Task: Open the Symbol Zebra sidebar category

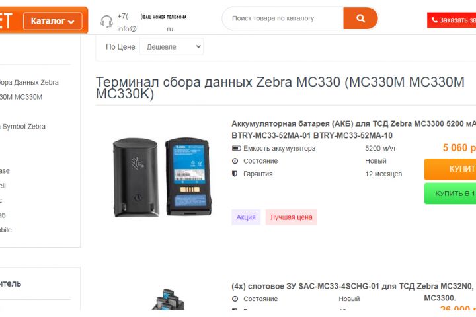Action: point(22,127)
